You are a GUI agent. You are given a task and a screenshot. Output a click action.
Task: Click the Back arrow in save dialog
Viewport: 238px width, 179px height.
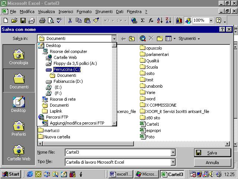[124, 39]
